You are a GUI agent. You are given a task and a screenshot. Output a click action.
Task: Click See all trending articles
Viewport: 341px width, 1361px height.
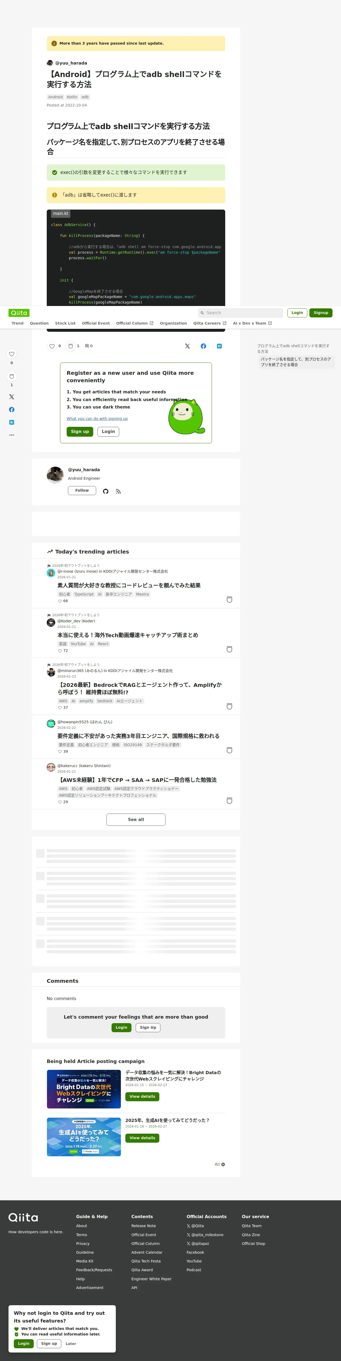[136, 819]
